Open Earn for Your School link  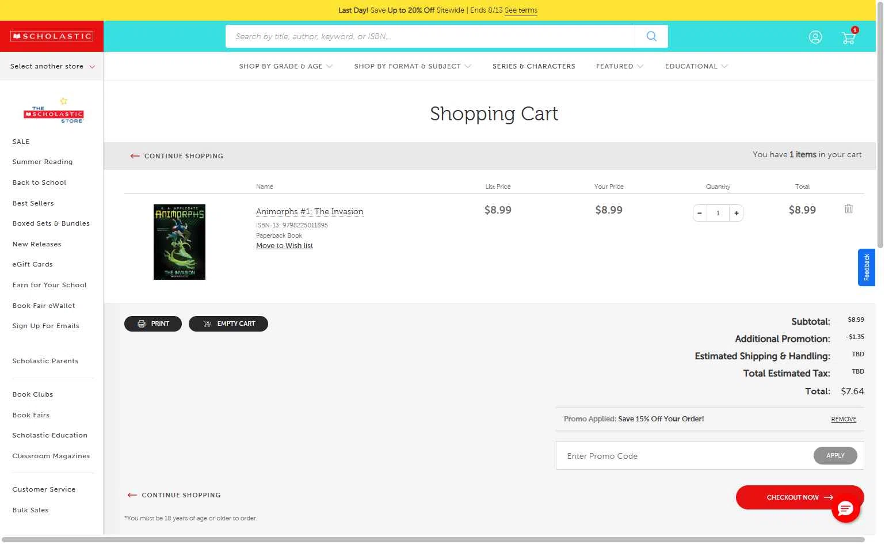[49, 286]
